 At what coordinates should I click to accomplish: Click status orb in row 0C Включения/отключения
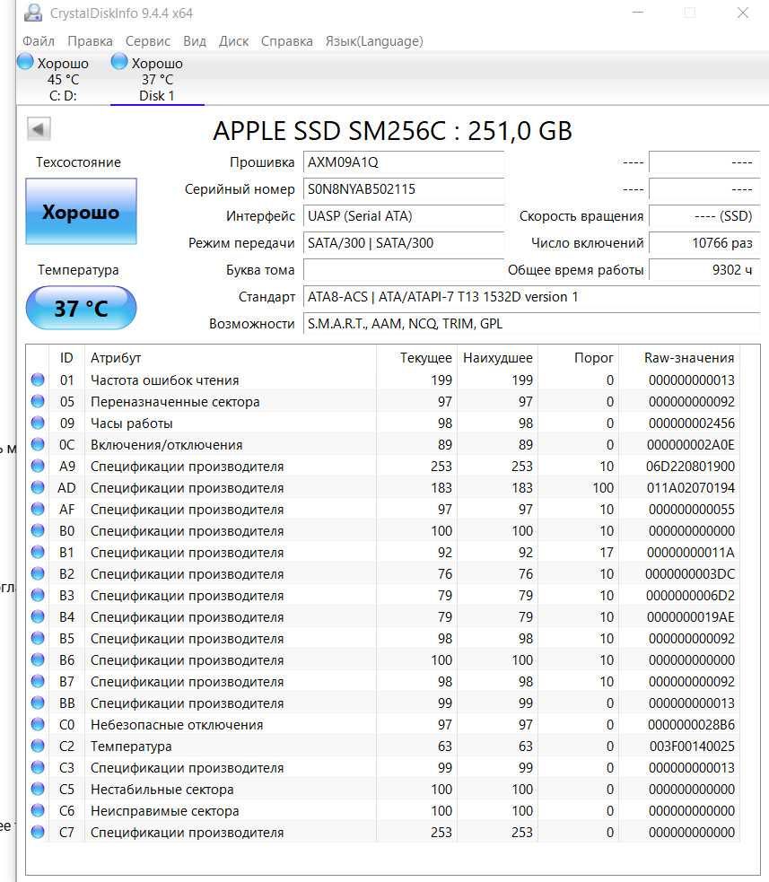[38, 444]
